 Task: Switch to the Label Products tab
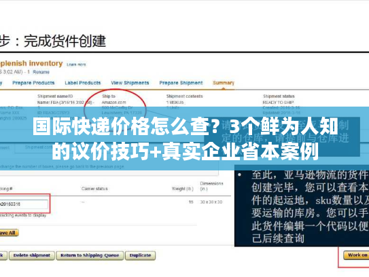83,83
